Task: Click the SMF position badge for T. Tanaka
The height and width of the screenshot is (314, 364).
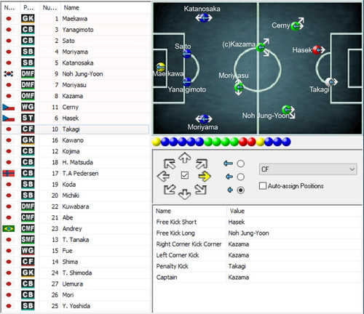Action: coord(28,240)
